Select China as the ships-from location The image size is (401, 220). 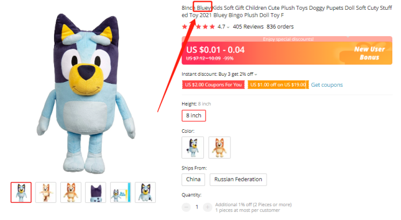tap(194, 179)
